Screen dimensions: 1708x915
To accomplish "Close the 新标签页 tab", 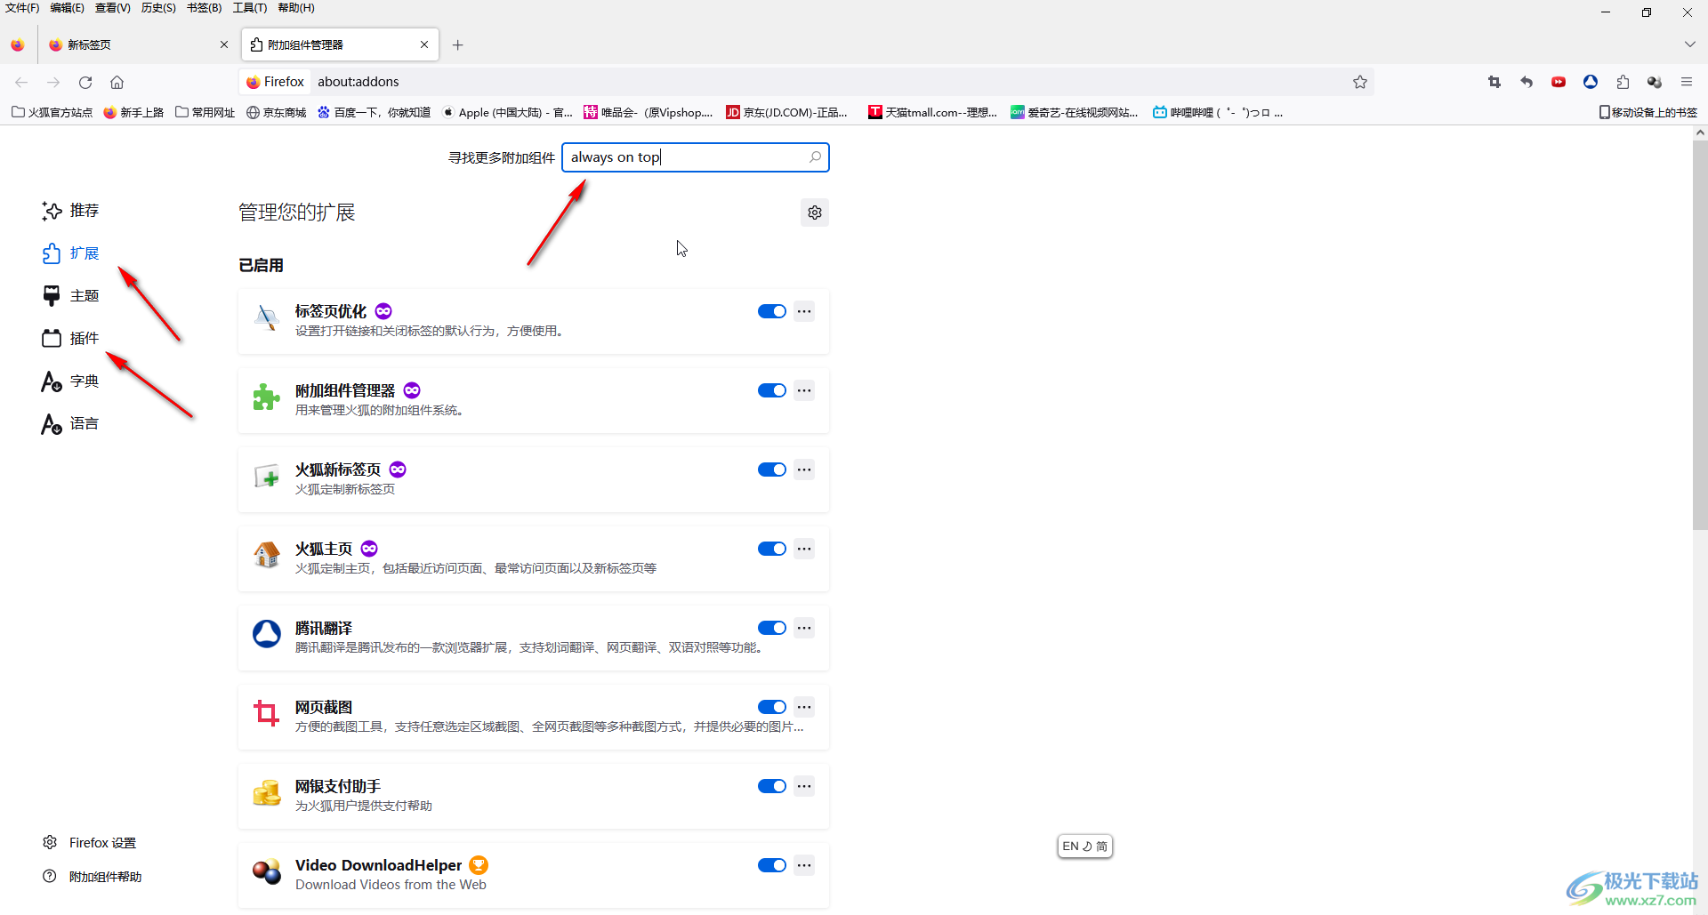I will tap(224, 44).
